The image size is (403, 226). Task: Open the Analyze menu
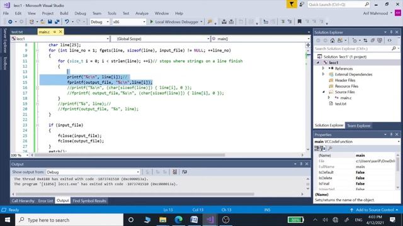pyautogui.click(x=142, y=13)
